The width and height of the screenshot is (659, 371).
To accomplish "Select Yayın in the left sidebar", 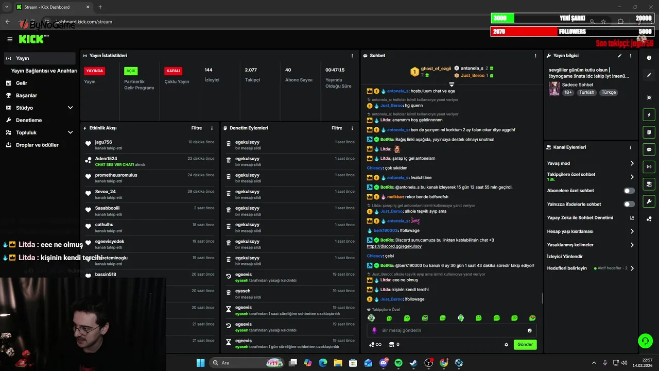I will tap(40, 58).
